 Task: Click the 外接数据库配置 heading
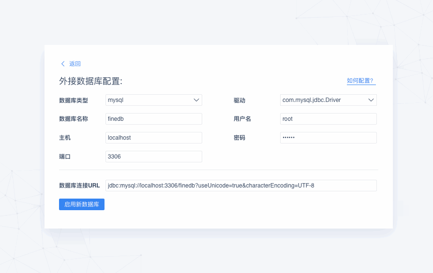point(90,81)
